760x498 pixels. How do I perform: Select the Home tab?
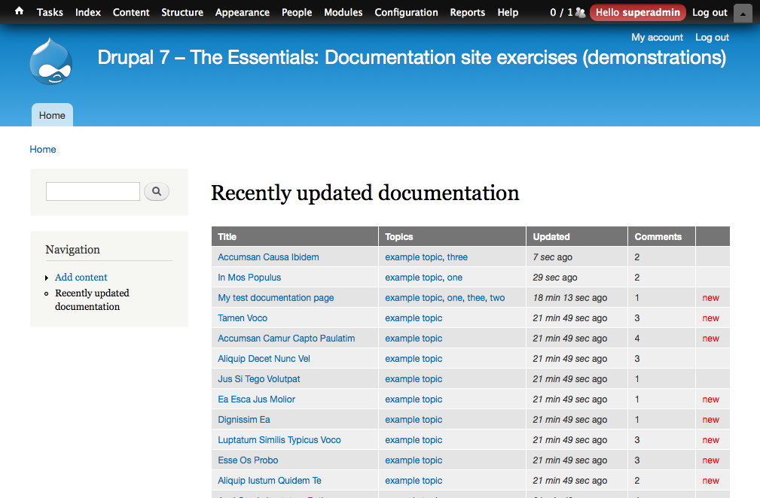(51, 114)
